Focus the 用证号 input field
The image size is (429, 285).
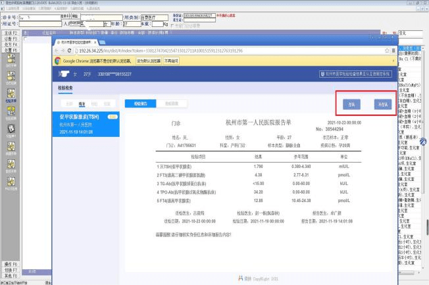[41, 24]
